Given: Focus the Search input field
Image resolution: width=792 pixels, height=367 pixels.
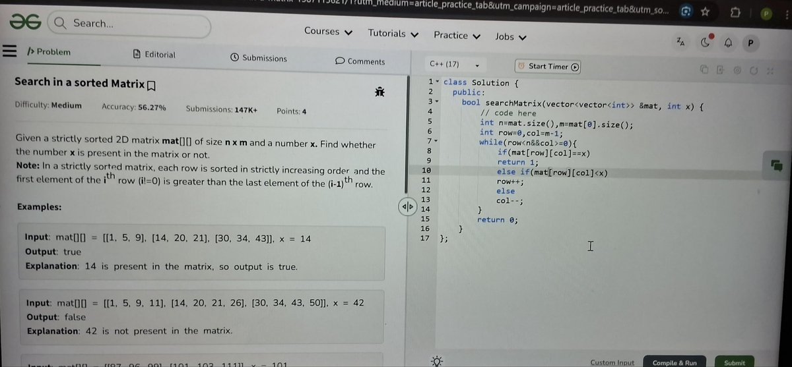Looking at the screenshot, I should coord(129,24).
